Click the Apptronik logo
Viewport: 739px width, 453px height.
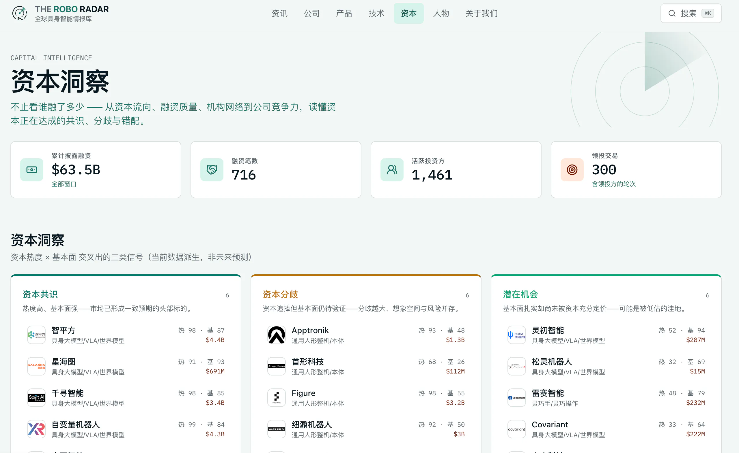pyautogui.click(x=276, y=335)
